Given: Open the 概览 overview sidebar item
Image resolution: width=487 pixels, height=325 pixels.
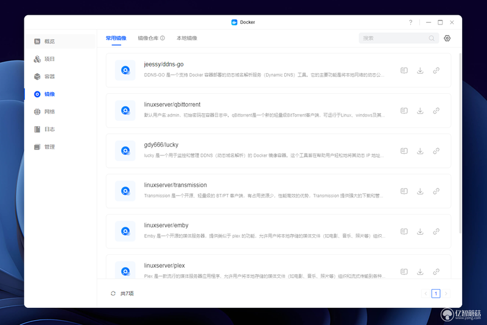Looking at the screenshot, I should tap(60, 41).
